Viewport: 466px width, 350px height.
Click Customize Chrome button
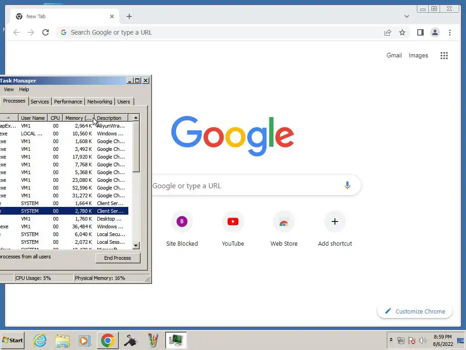(415, 311)
